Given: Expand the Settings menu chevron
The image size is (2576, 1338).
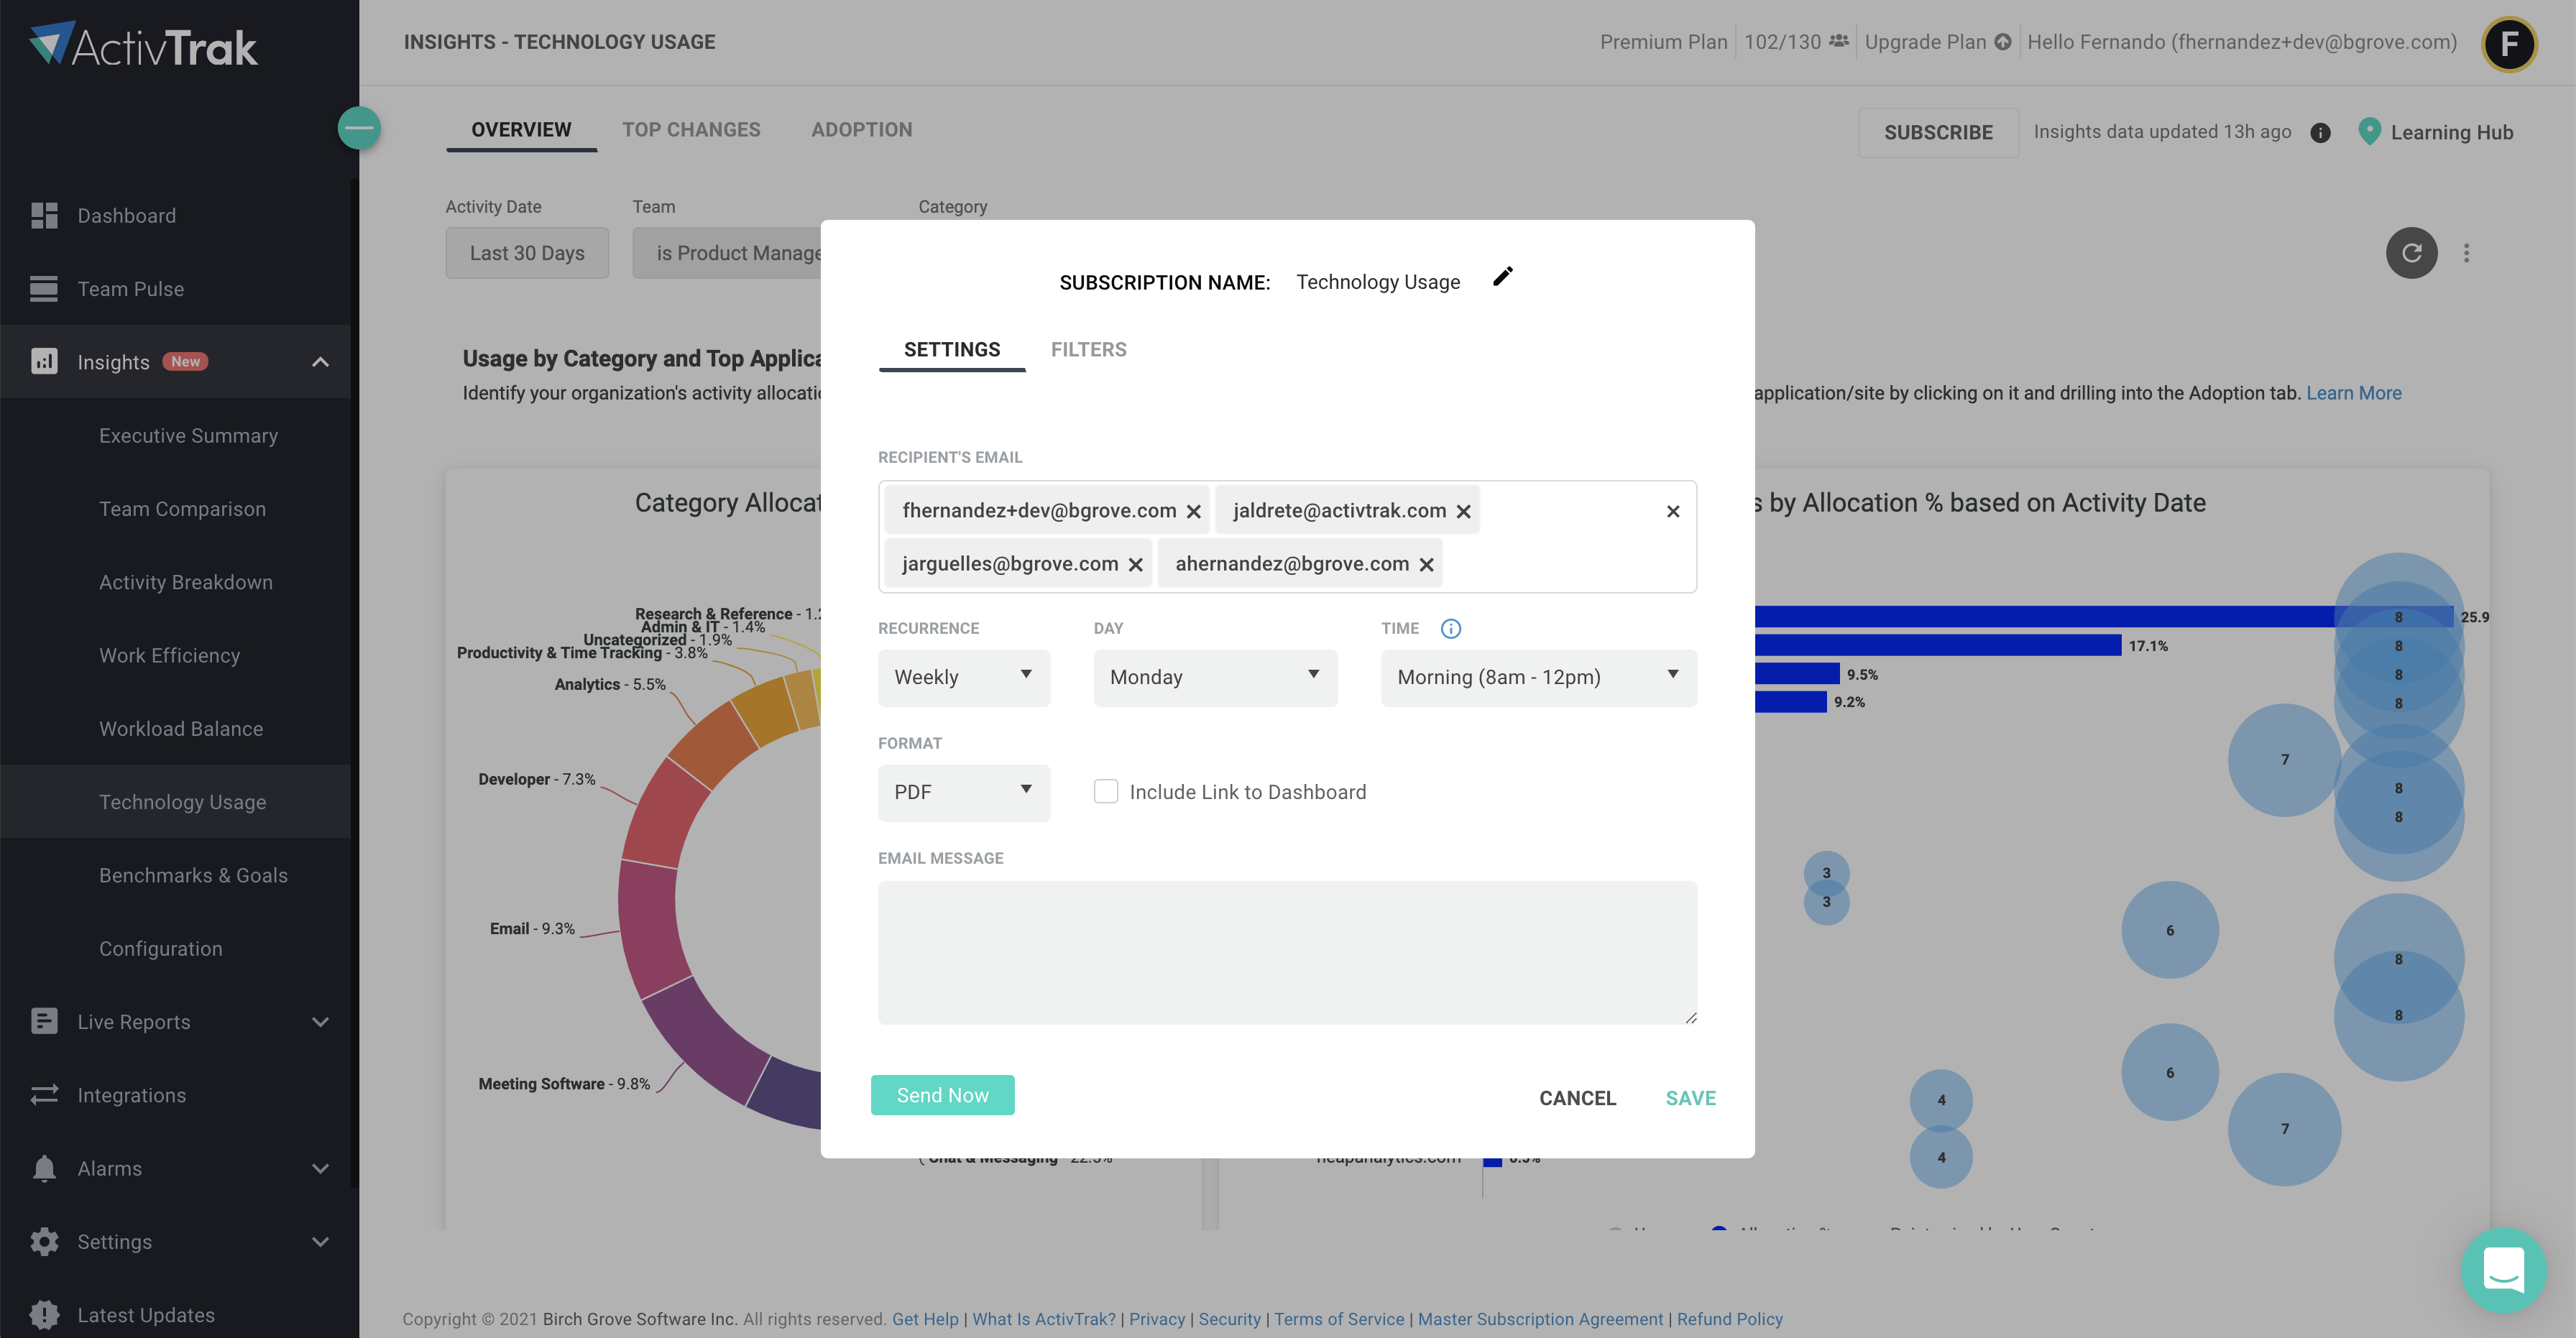Looking at the screenshot, I should (x=320, y=1242).
